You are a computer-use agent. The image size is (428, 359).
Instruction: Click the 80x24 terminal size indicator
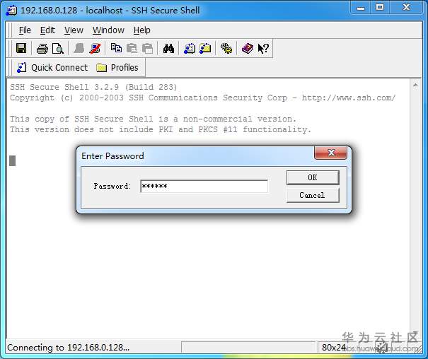[333, 348]
